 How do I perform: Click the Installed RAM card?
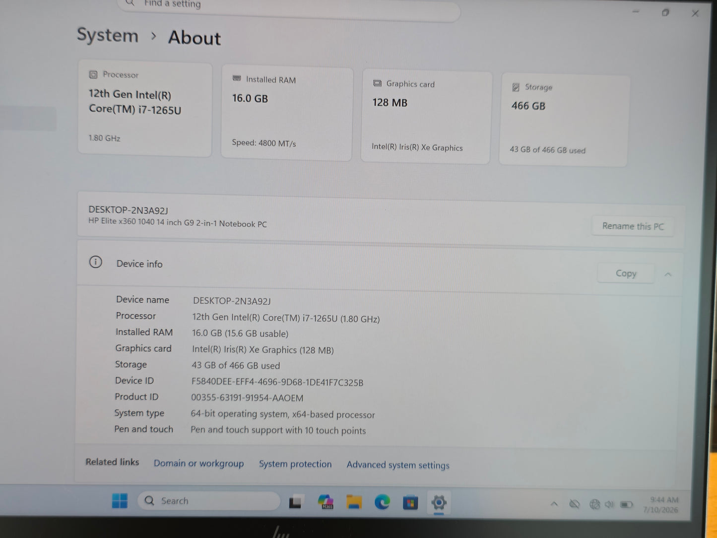[x=287, y=113]
